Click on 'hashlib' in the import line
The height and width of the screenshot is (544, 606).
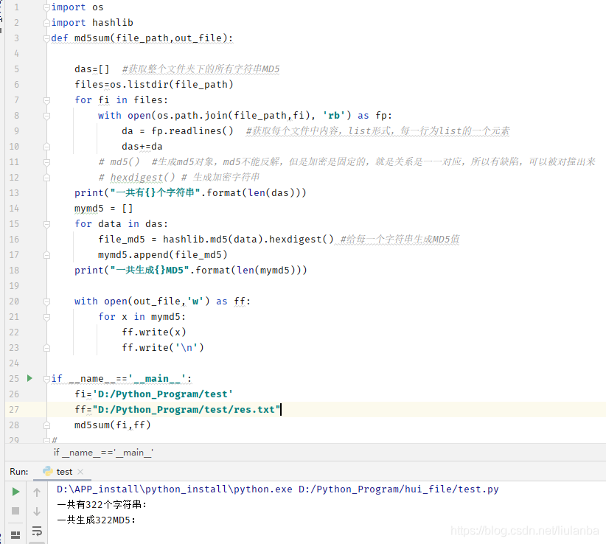pyautogui.click(x=113, y=23)
